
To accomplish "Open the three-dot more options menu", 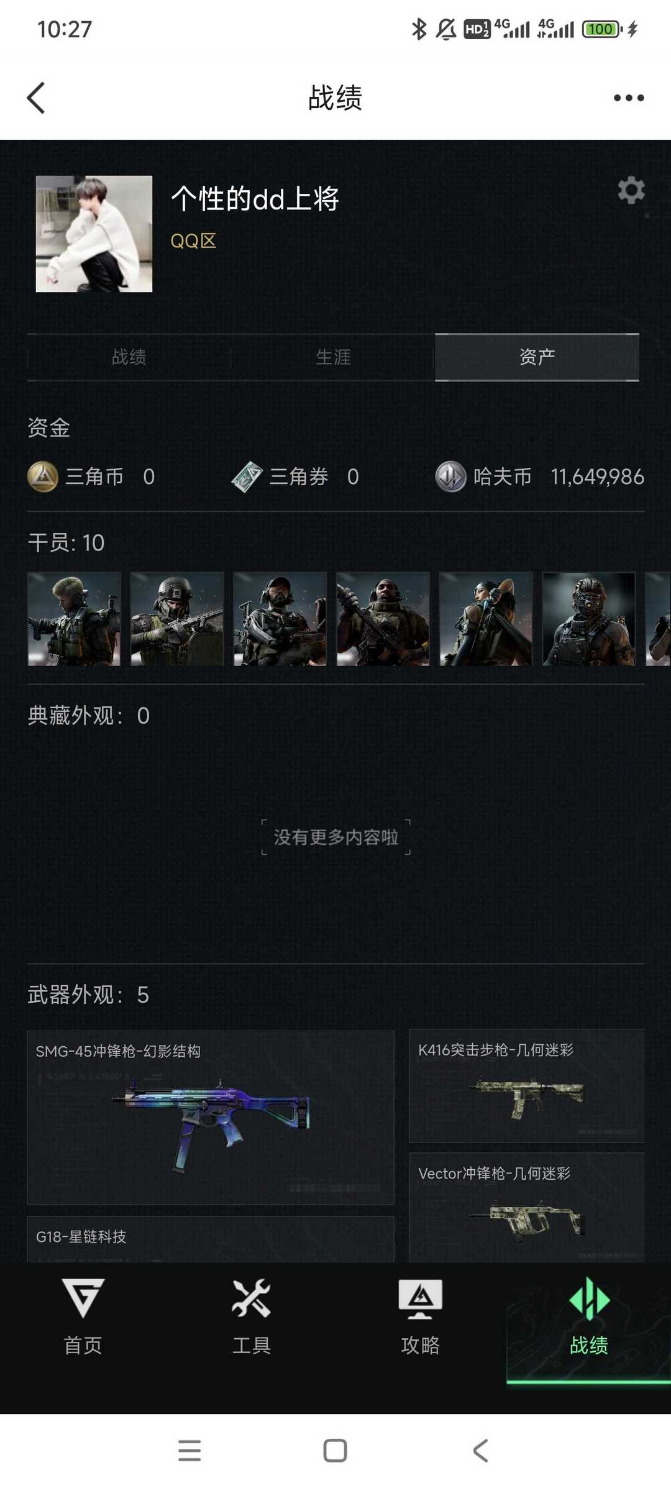I will click(629, 98).
